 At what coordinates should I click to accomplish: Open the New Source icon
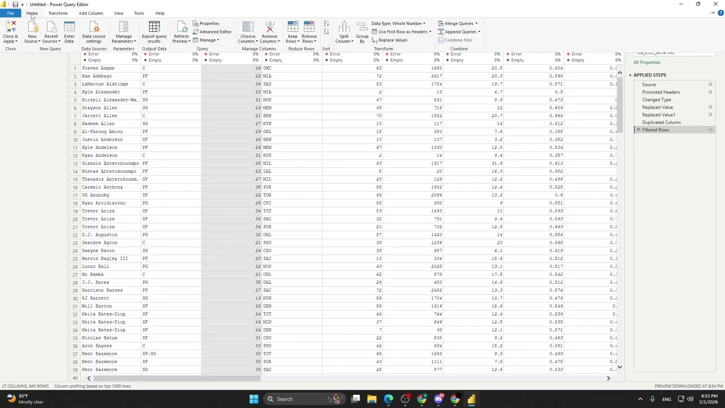pos(32,28)
